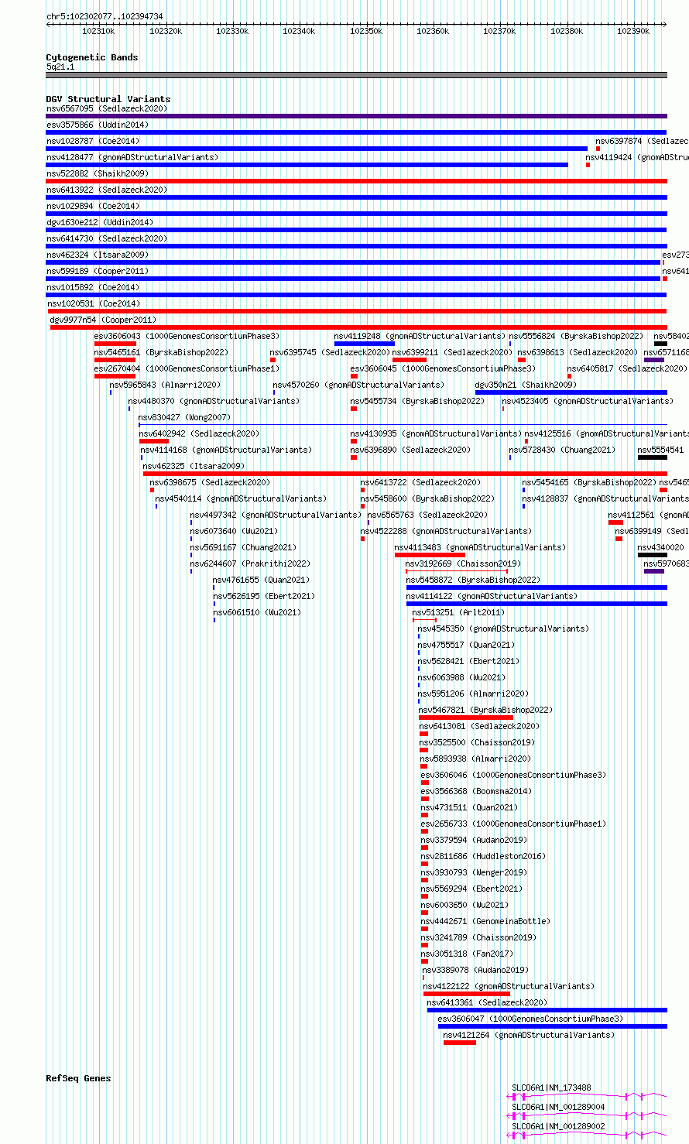The image size is (689, 1144).
Task: Click nsv3389078 (Audano2019) label
Action: pos(475,970)
